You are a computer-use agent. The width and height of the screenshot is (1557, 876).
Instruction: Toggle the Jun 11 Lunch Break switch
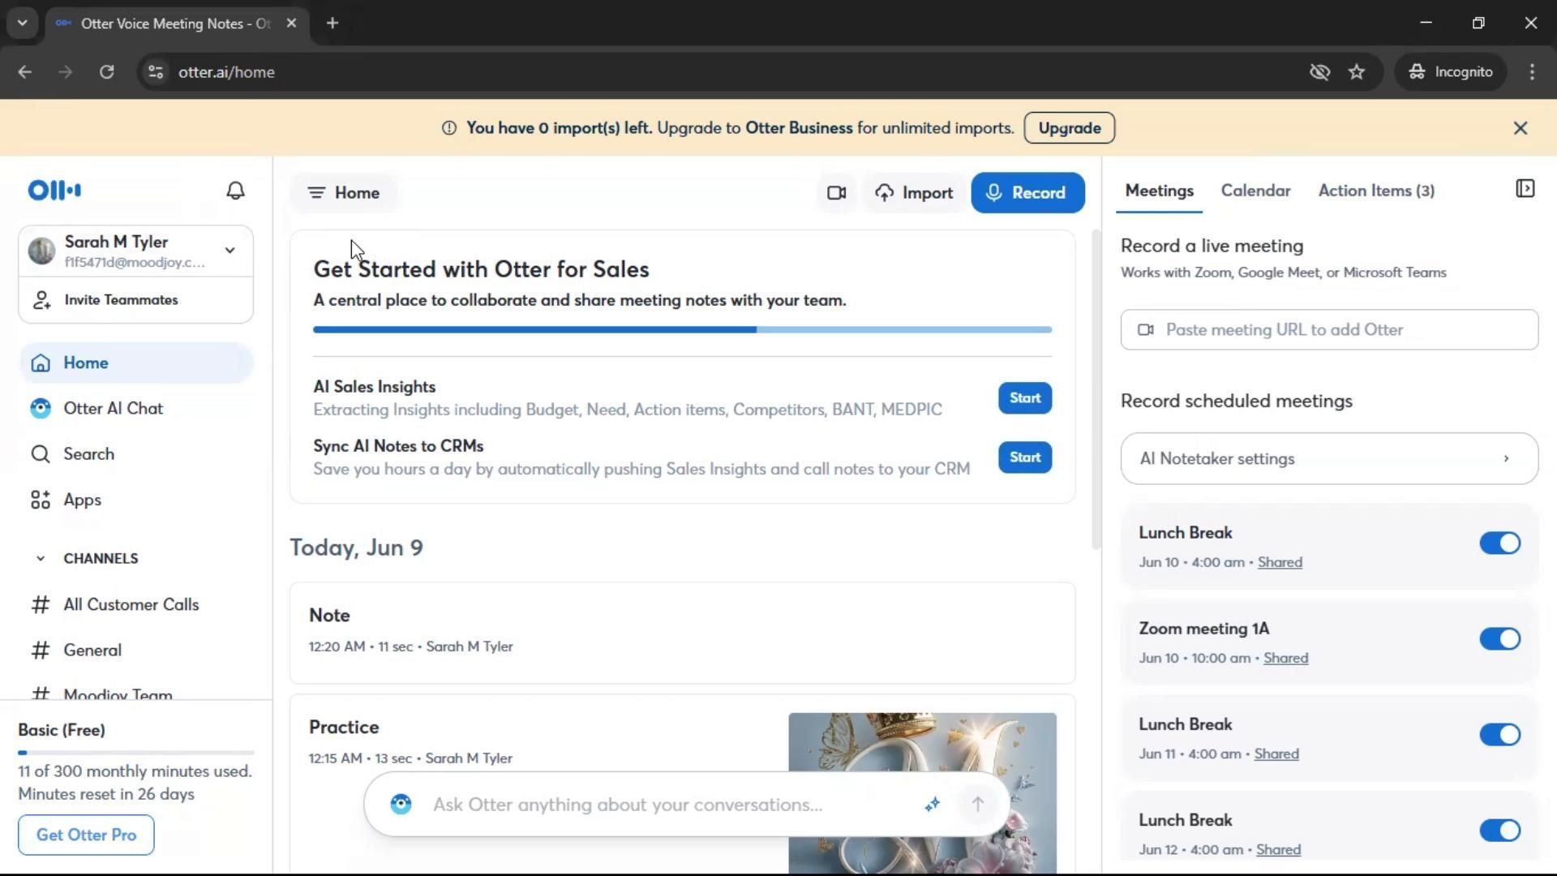[x=1499, y=735]
